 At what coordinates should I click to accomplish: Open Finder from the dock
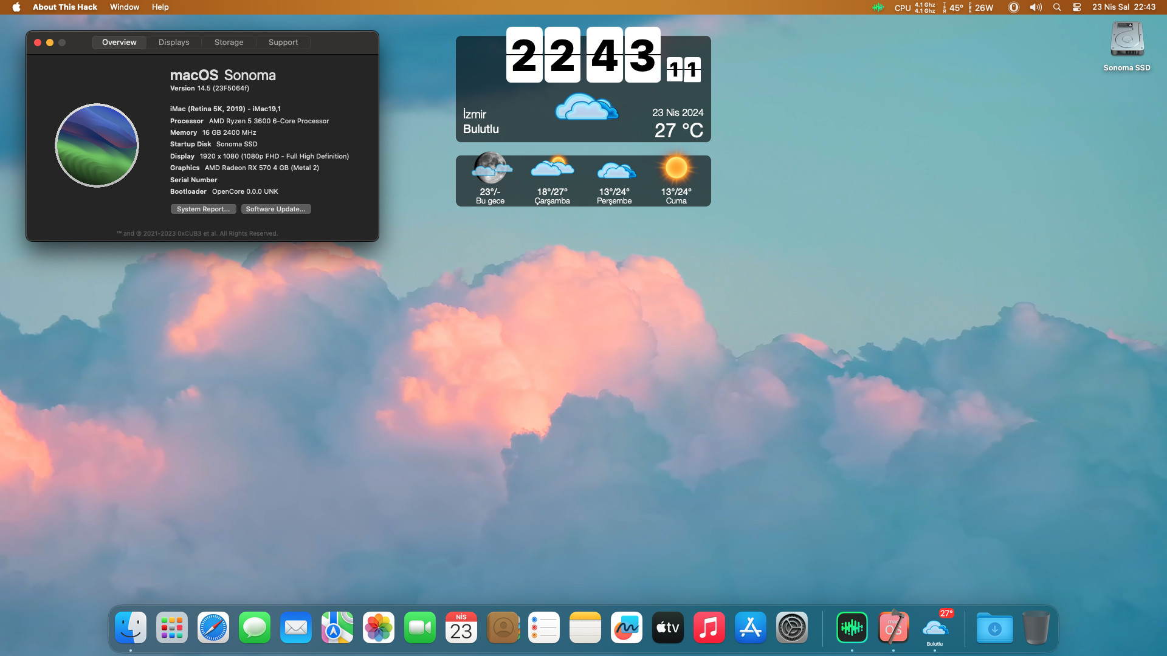point(131,627)
